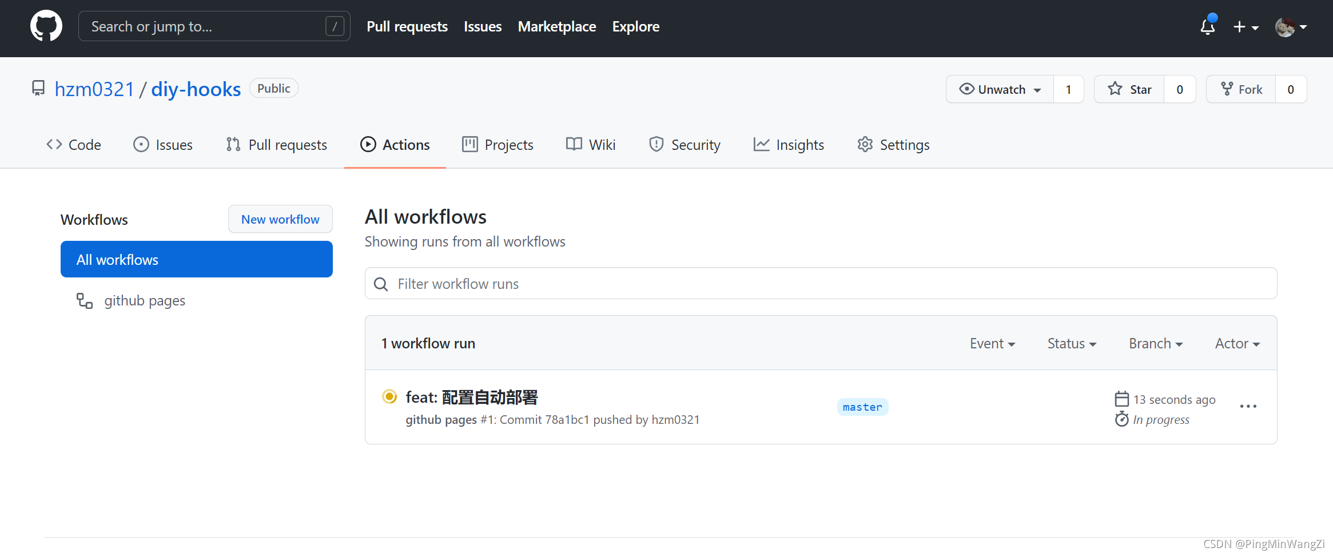Image resolution: width=1333 pixels, height=556 pixels.
Task: Click the In progress status text
Action: coord(1161,420)
